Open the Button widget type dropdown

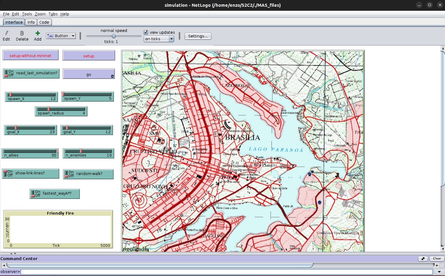pyautogui.click(x=61, y=36)
